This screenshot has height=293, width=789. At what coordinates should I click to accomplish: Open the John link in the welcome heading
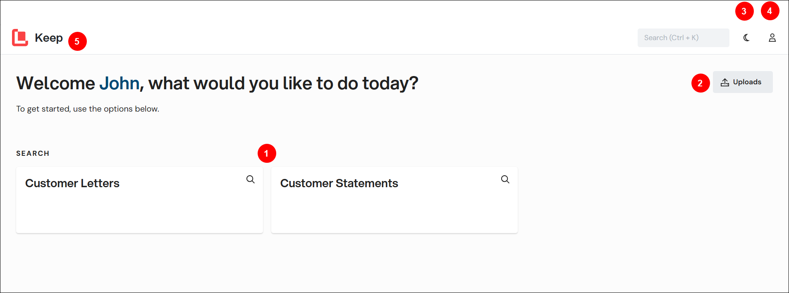coord(119,83)
